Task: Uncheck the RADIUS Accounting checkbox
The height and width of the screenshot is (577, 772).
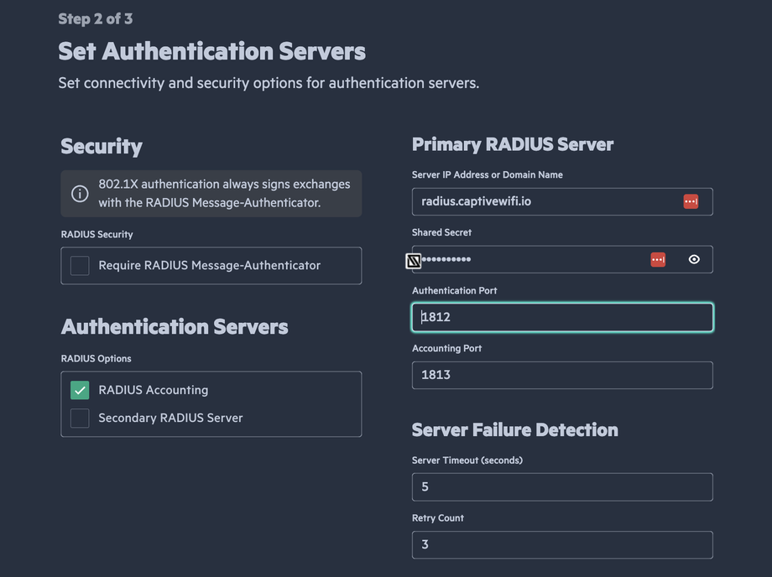Action: click(80, 390)
